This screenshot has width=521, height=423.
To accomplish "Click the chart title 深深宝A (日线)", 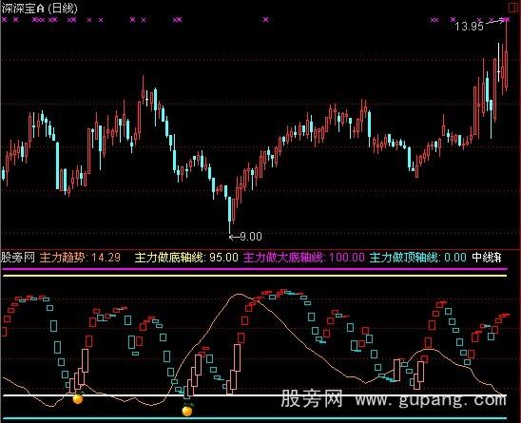I will pos(39,8).
